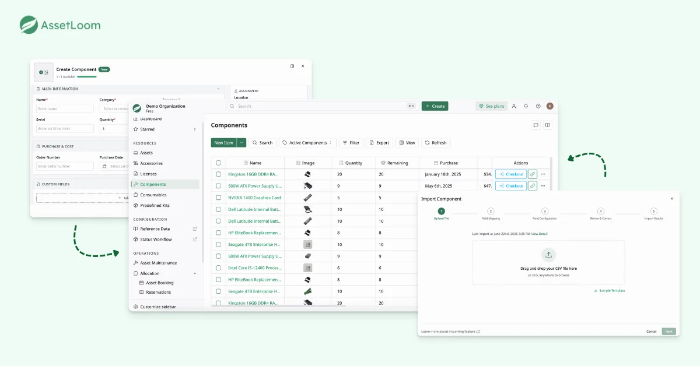This screenshot has height=366, width=700.
Task: Open the Category select in Create Component
Action: (x=114, y=108)
